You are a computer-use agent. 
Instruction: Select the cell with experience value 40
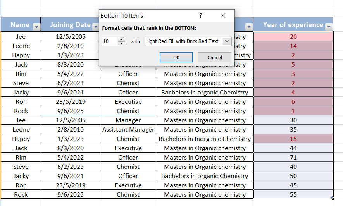pyautogui.click(x=293, y=167)
